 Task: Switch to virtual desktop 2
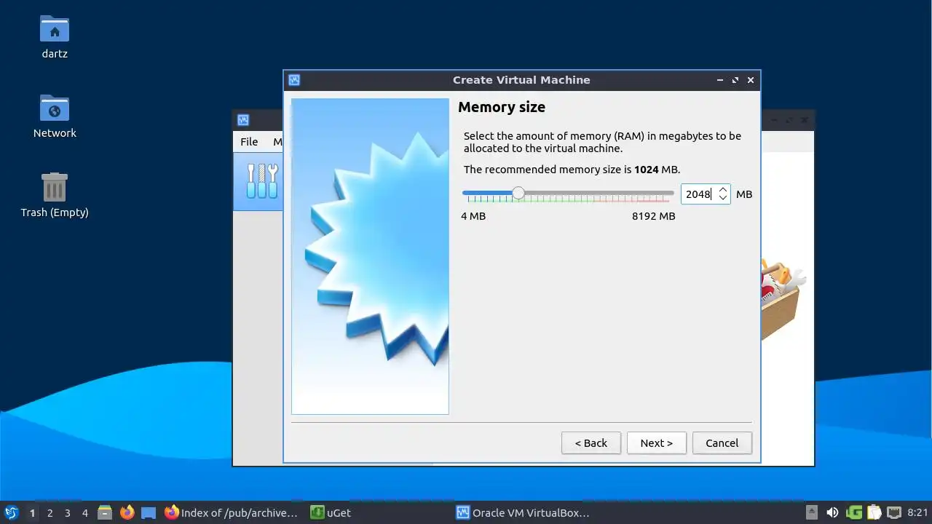point(50,513)
